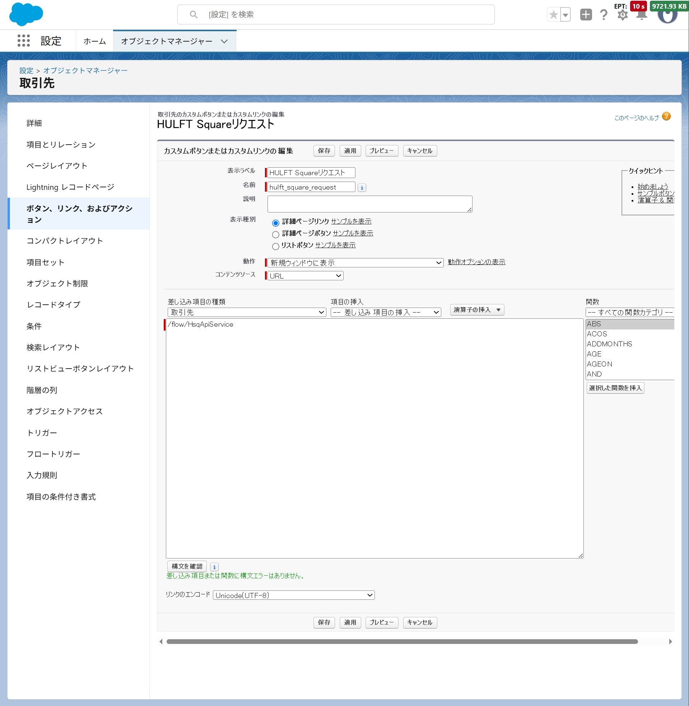Click the 設定 breadcrumb link
The height and width of the screenshot is (706, 689).
26,70
